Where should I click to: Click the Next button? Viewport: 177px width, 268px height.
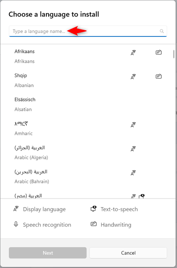pos(48,253)
